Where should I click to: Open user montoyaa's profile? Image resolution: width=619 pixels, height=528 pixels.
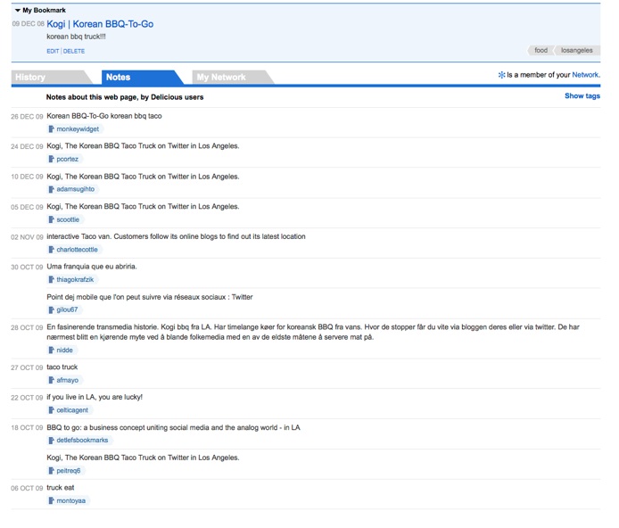pos(71,500)
